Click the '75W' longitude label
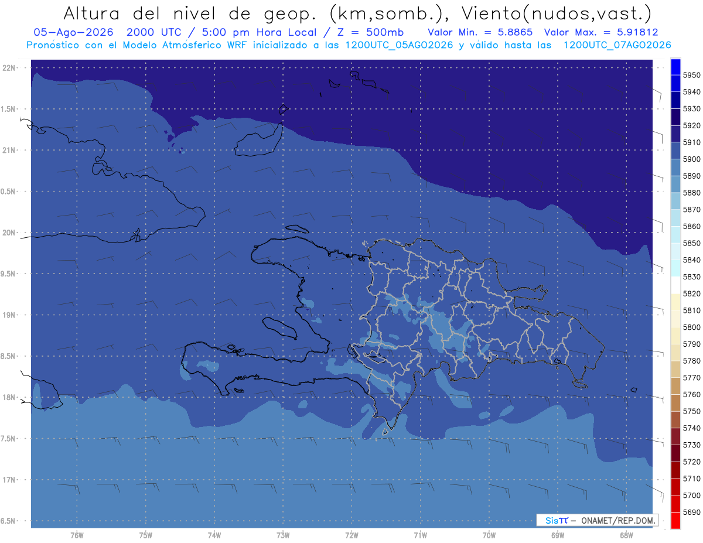This screenshot has width=703, height=543. click(145, 535)
